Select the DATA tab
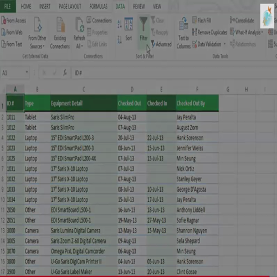This screenshot has height=277, width=277. click(120, 7)
